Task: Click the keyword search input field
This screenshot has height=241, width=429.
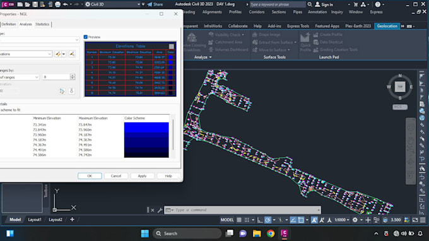Action: 278,4
